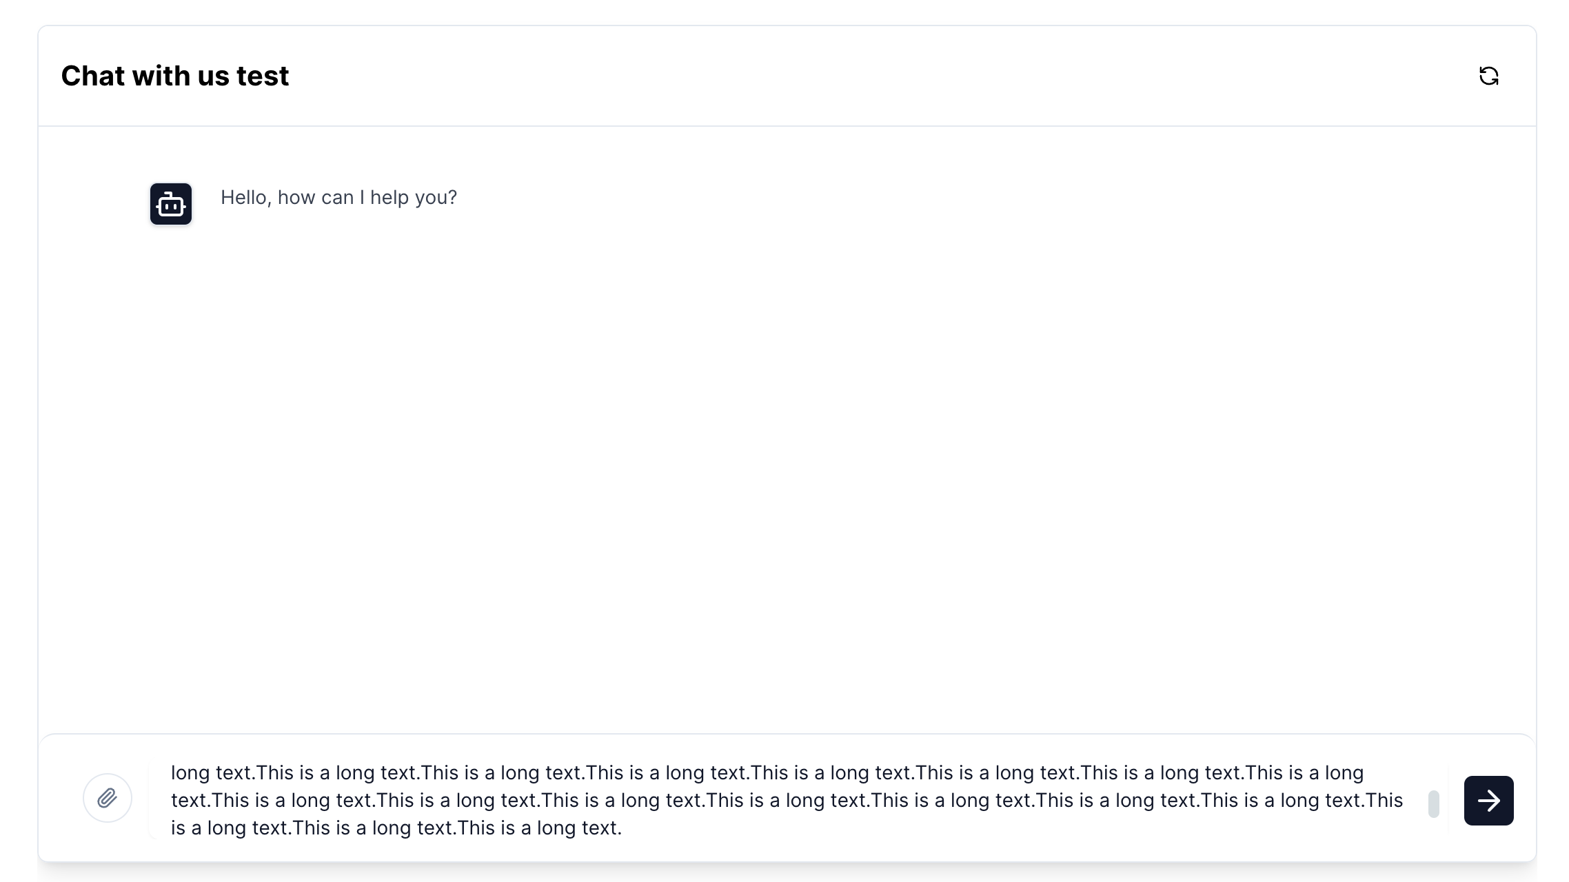
Task: Click the second line of the typed message
Action: point(786,801)
